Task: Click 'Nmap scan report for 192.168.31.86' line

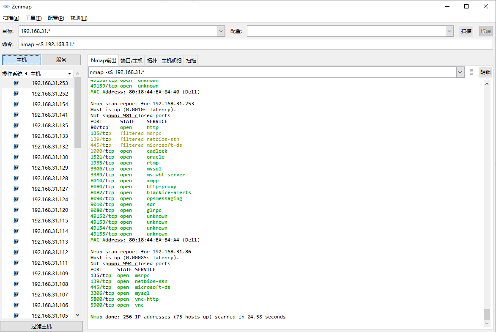Action: point(141,252)
